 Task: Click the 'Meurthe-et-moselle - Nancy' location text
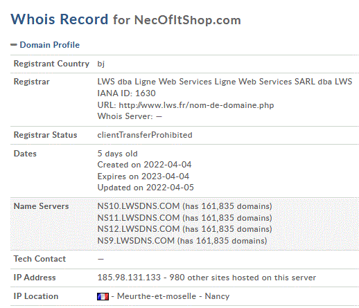pos(173,296)
